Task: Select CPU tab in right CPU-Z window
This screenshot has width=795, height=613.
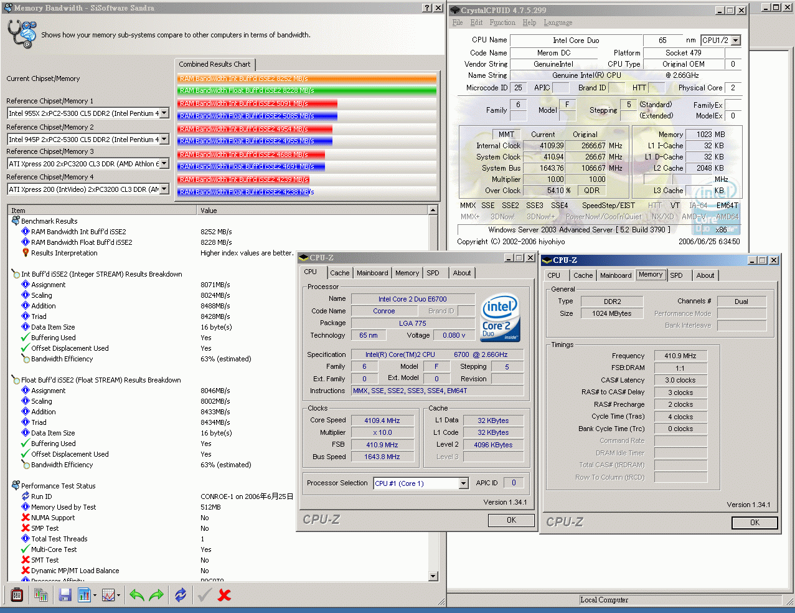Action: pos(553,275)
